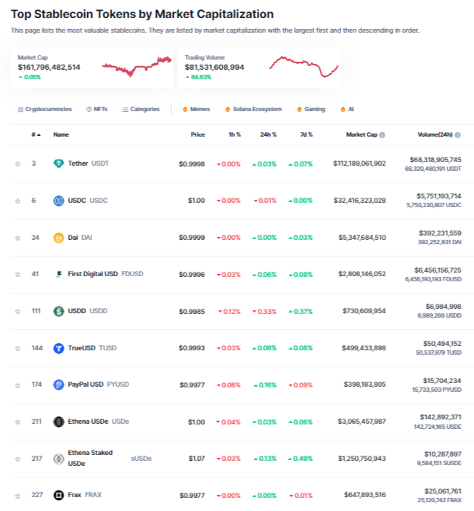474x511 pixels.
Task: Click the Dai coin logo icon
Action: [x=59, y=238]
